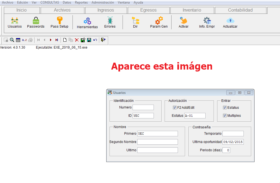
Task: Open the Edición menu
Action: tap(22, 2)
